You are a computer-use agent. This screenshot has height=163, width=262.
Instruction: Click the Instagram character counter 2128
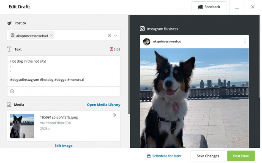115,49
